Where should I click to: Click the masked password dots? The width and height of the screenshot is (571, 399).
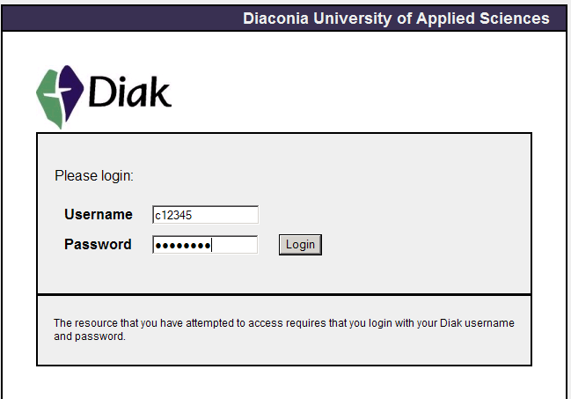(183, 246)
